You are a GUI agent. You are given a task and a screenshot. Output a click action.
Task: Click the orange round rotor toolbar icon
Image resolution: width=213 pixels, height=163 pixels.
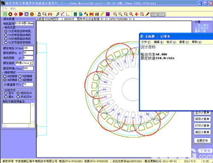(32, 14)
